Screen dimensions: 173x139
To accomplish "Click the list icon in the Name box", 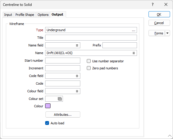I will point(134,53).
